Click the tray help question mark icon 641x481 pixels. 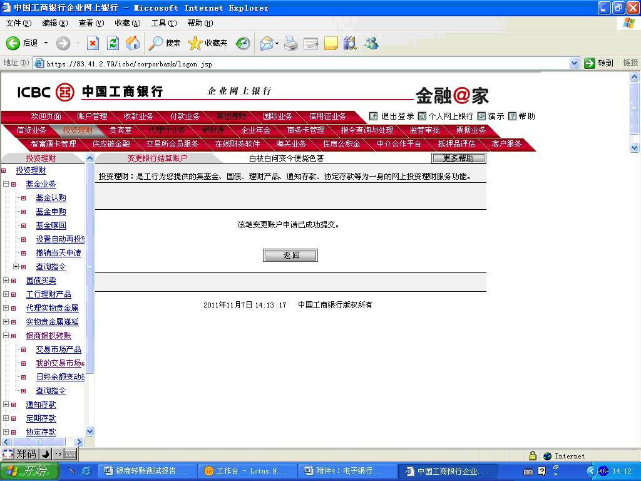[x=542, y=472]
